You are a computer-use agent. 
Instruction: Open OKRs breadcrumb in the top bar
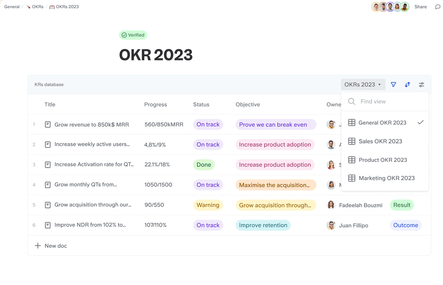click(x=37, y=6)
